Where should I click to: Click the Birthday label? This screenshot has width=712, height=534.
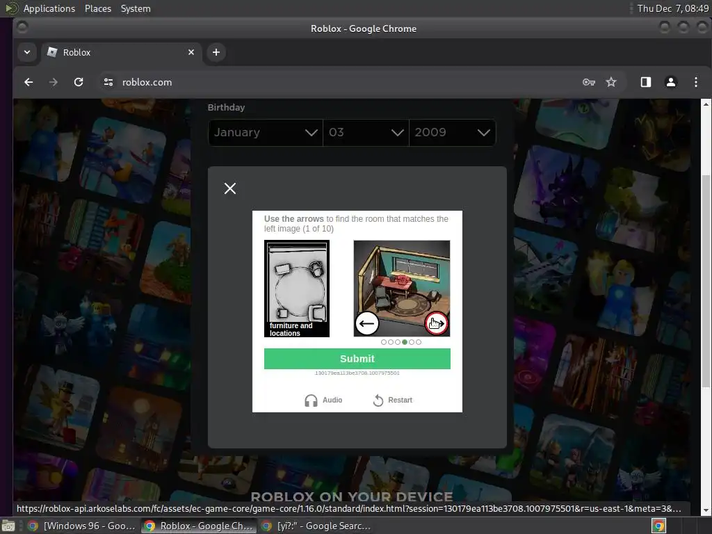coord(226,107)
